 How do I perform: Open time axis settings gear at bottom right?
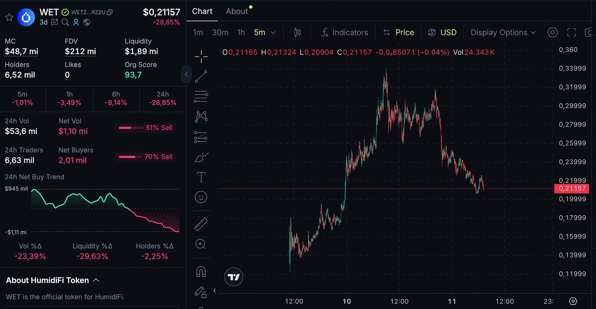pyautogui.click(x=573, y=302)
